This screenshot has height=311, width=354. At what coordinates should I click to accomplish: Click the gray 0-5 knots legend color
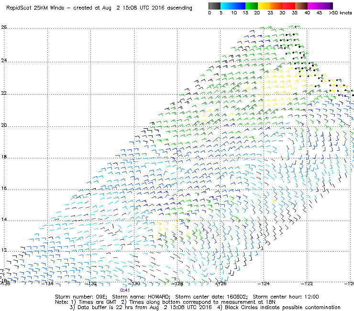coord(214,6)
